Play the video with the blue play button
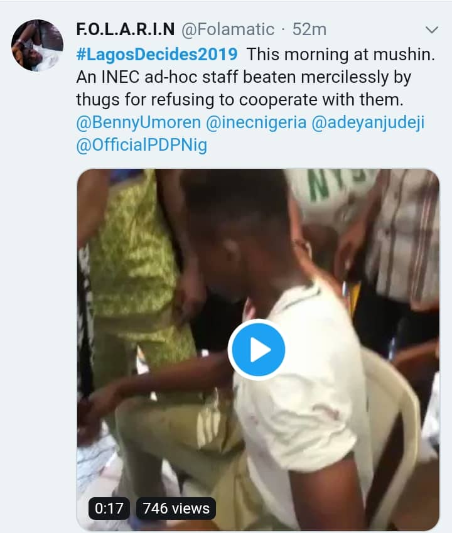The width and height of the screenshot is (452, 533). click(x=257, y=350)
